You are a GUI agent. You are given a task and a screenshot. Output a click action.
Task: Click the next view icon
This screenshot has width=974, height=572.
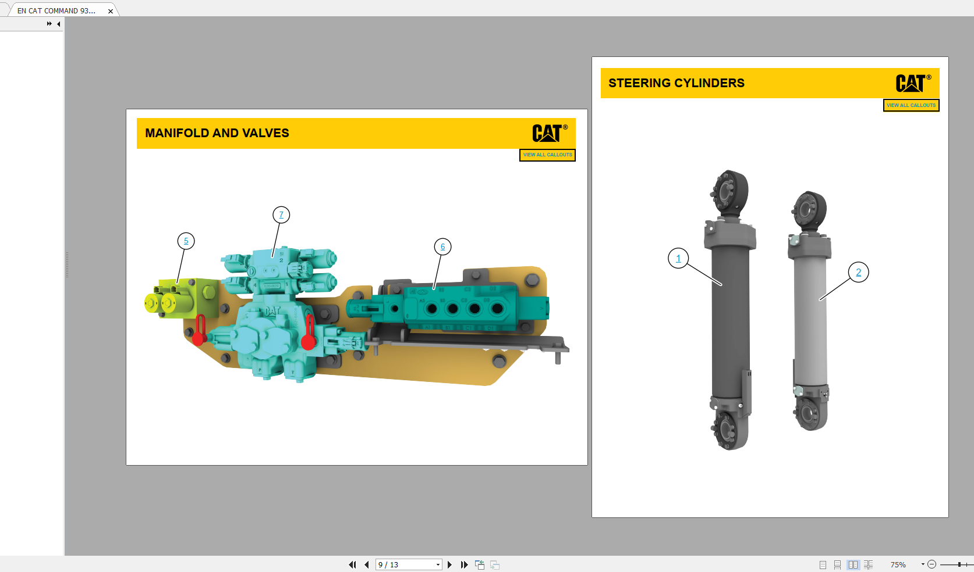point(494,564)
